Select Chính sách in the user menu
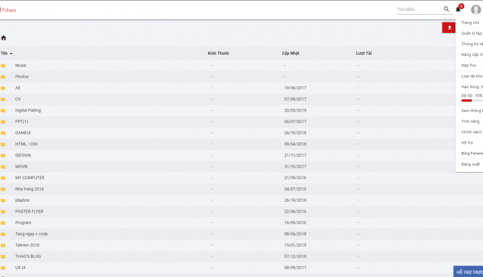This screenshot has height=277, width=483. pyautogui.click(x=471, y=132)
